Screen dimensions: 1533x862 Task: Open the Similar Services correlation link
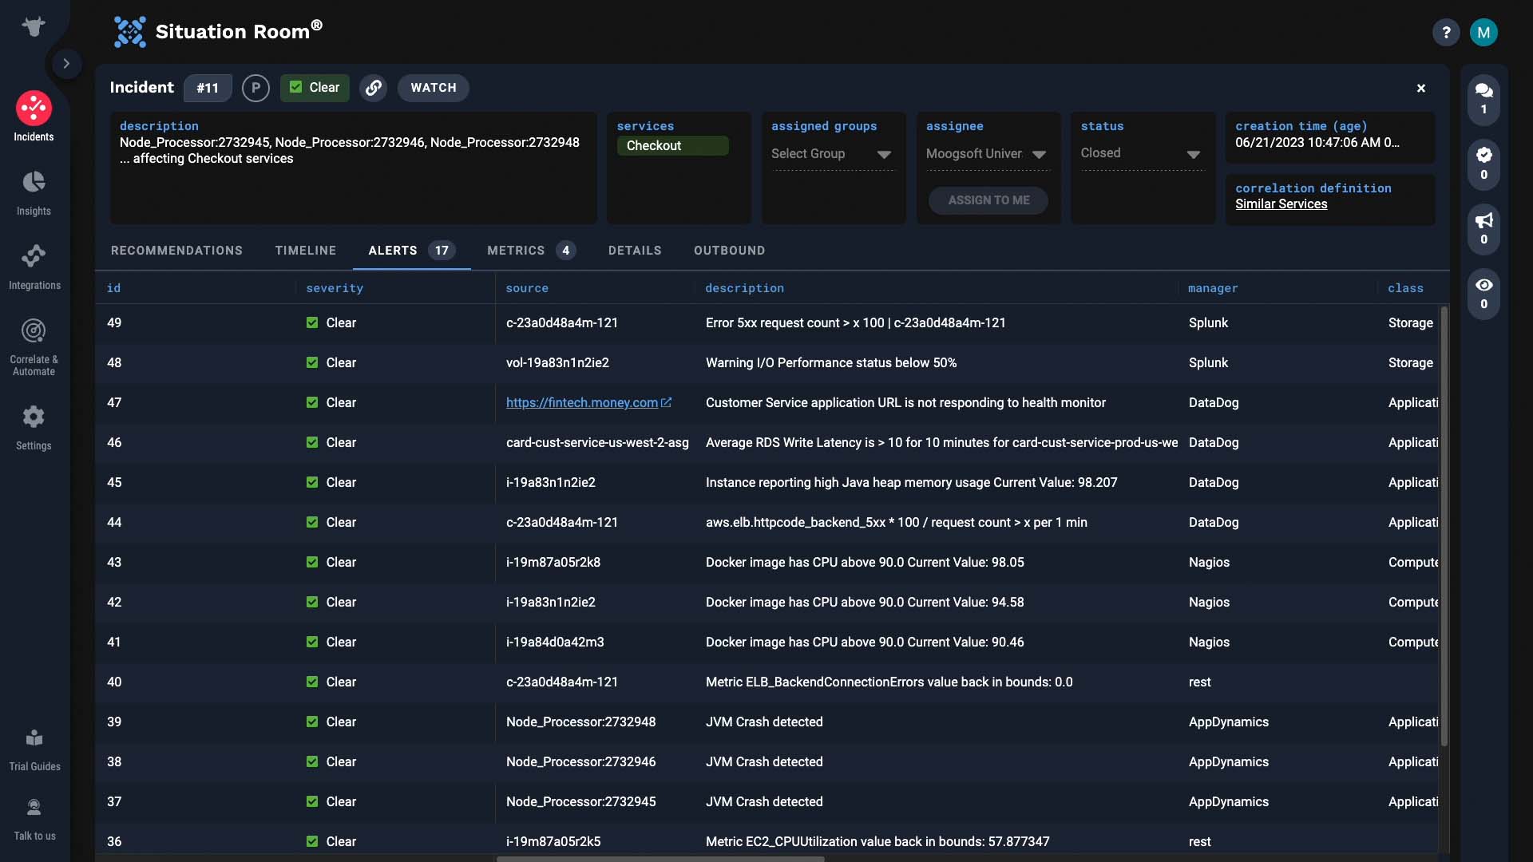1281,204
